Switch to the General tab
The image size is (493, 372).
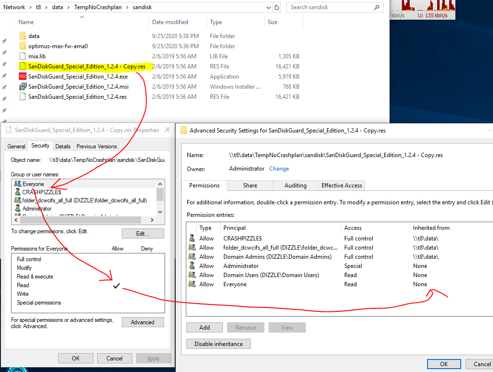16,146
